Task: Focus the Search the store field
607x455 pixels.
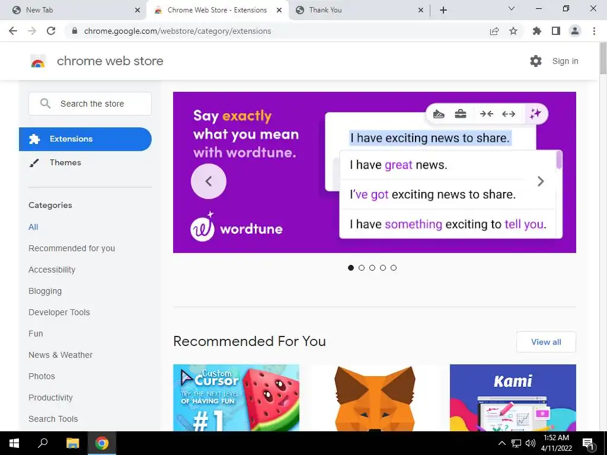Action: pos(90,103)
